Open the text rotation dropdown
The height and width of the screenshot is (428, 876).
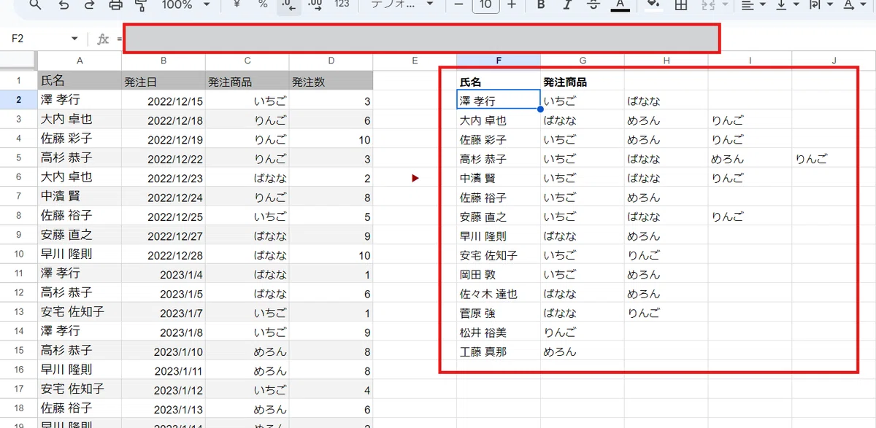[853, 4]
